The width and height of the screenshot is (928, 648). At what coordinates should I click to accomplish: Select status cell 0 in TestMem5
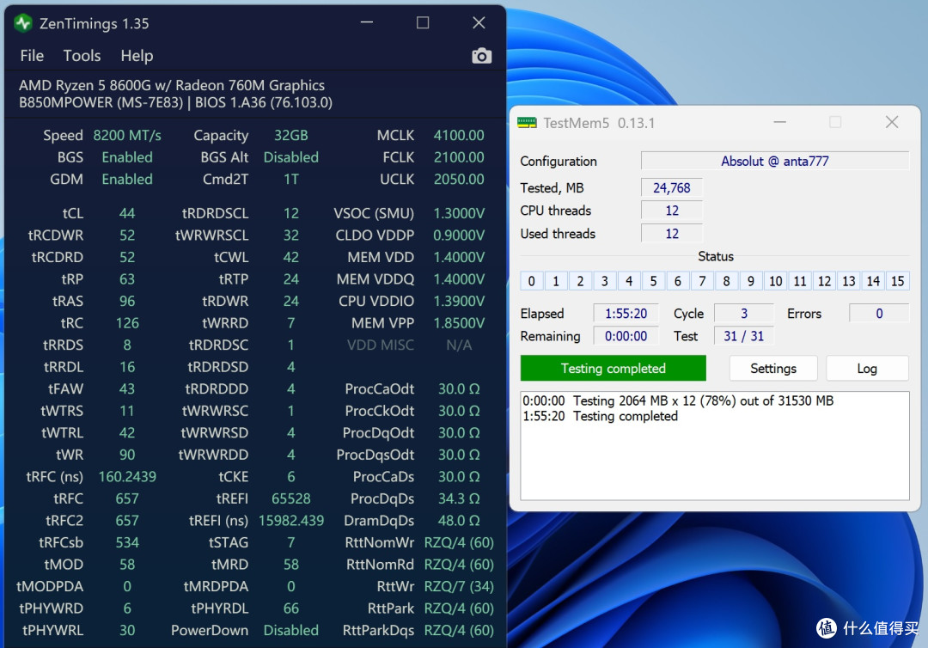(x=532, y=281)
